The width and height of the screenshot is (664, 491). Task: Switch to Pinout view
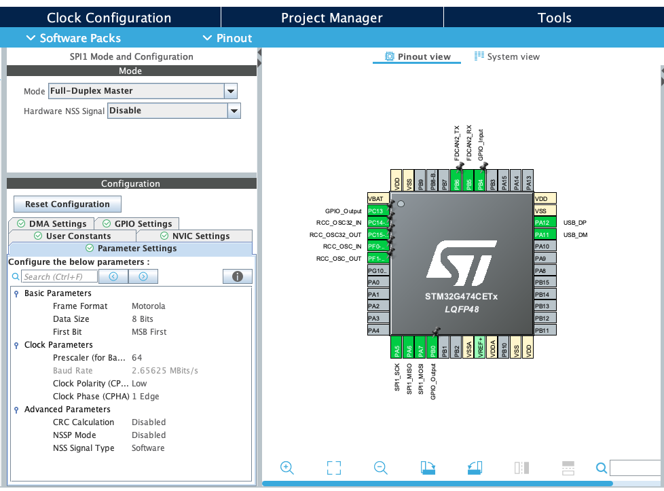click(x=418, y=57)
